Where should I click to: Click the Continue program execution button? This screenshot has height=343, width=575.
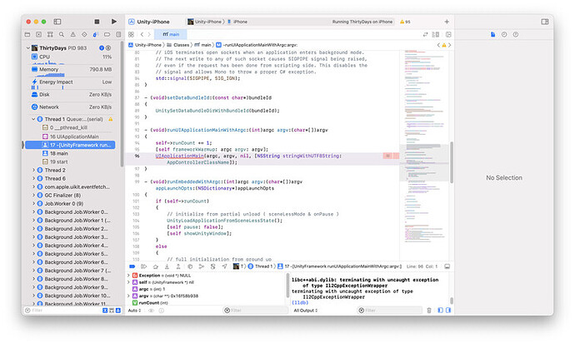[143, 266]
